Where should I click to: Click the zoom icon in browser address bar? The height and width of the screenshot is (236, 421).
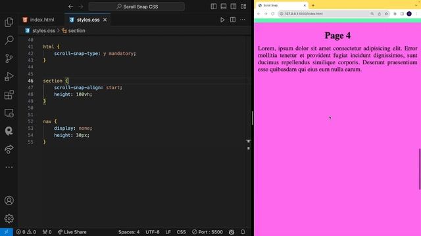click(x=372, y=14)
